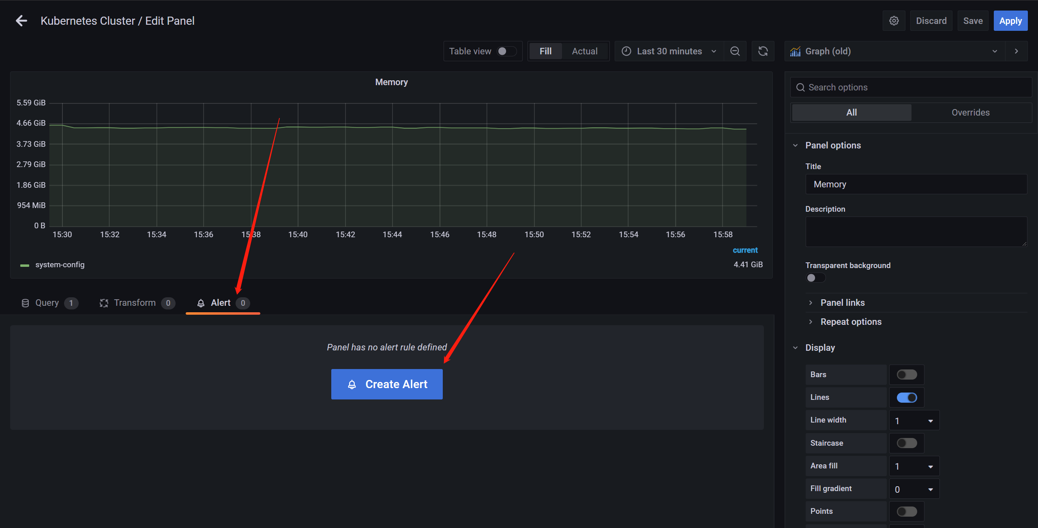Screen dimensions: 1038x528
Task: Open dashboard settings gear icon
Action: pyautogui.click(x=894, y=21)
